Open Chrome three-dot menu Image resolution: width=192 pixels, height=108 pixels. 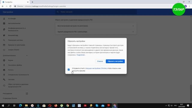pos(189,6)
